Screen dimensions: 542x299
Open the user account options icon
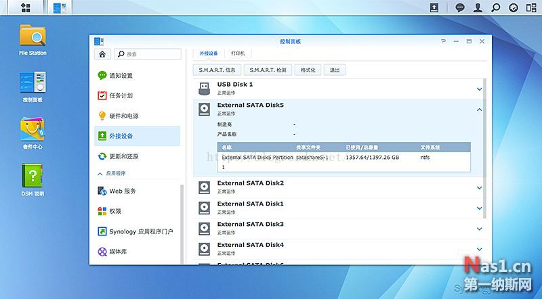[478, 7]
